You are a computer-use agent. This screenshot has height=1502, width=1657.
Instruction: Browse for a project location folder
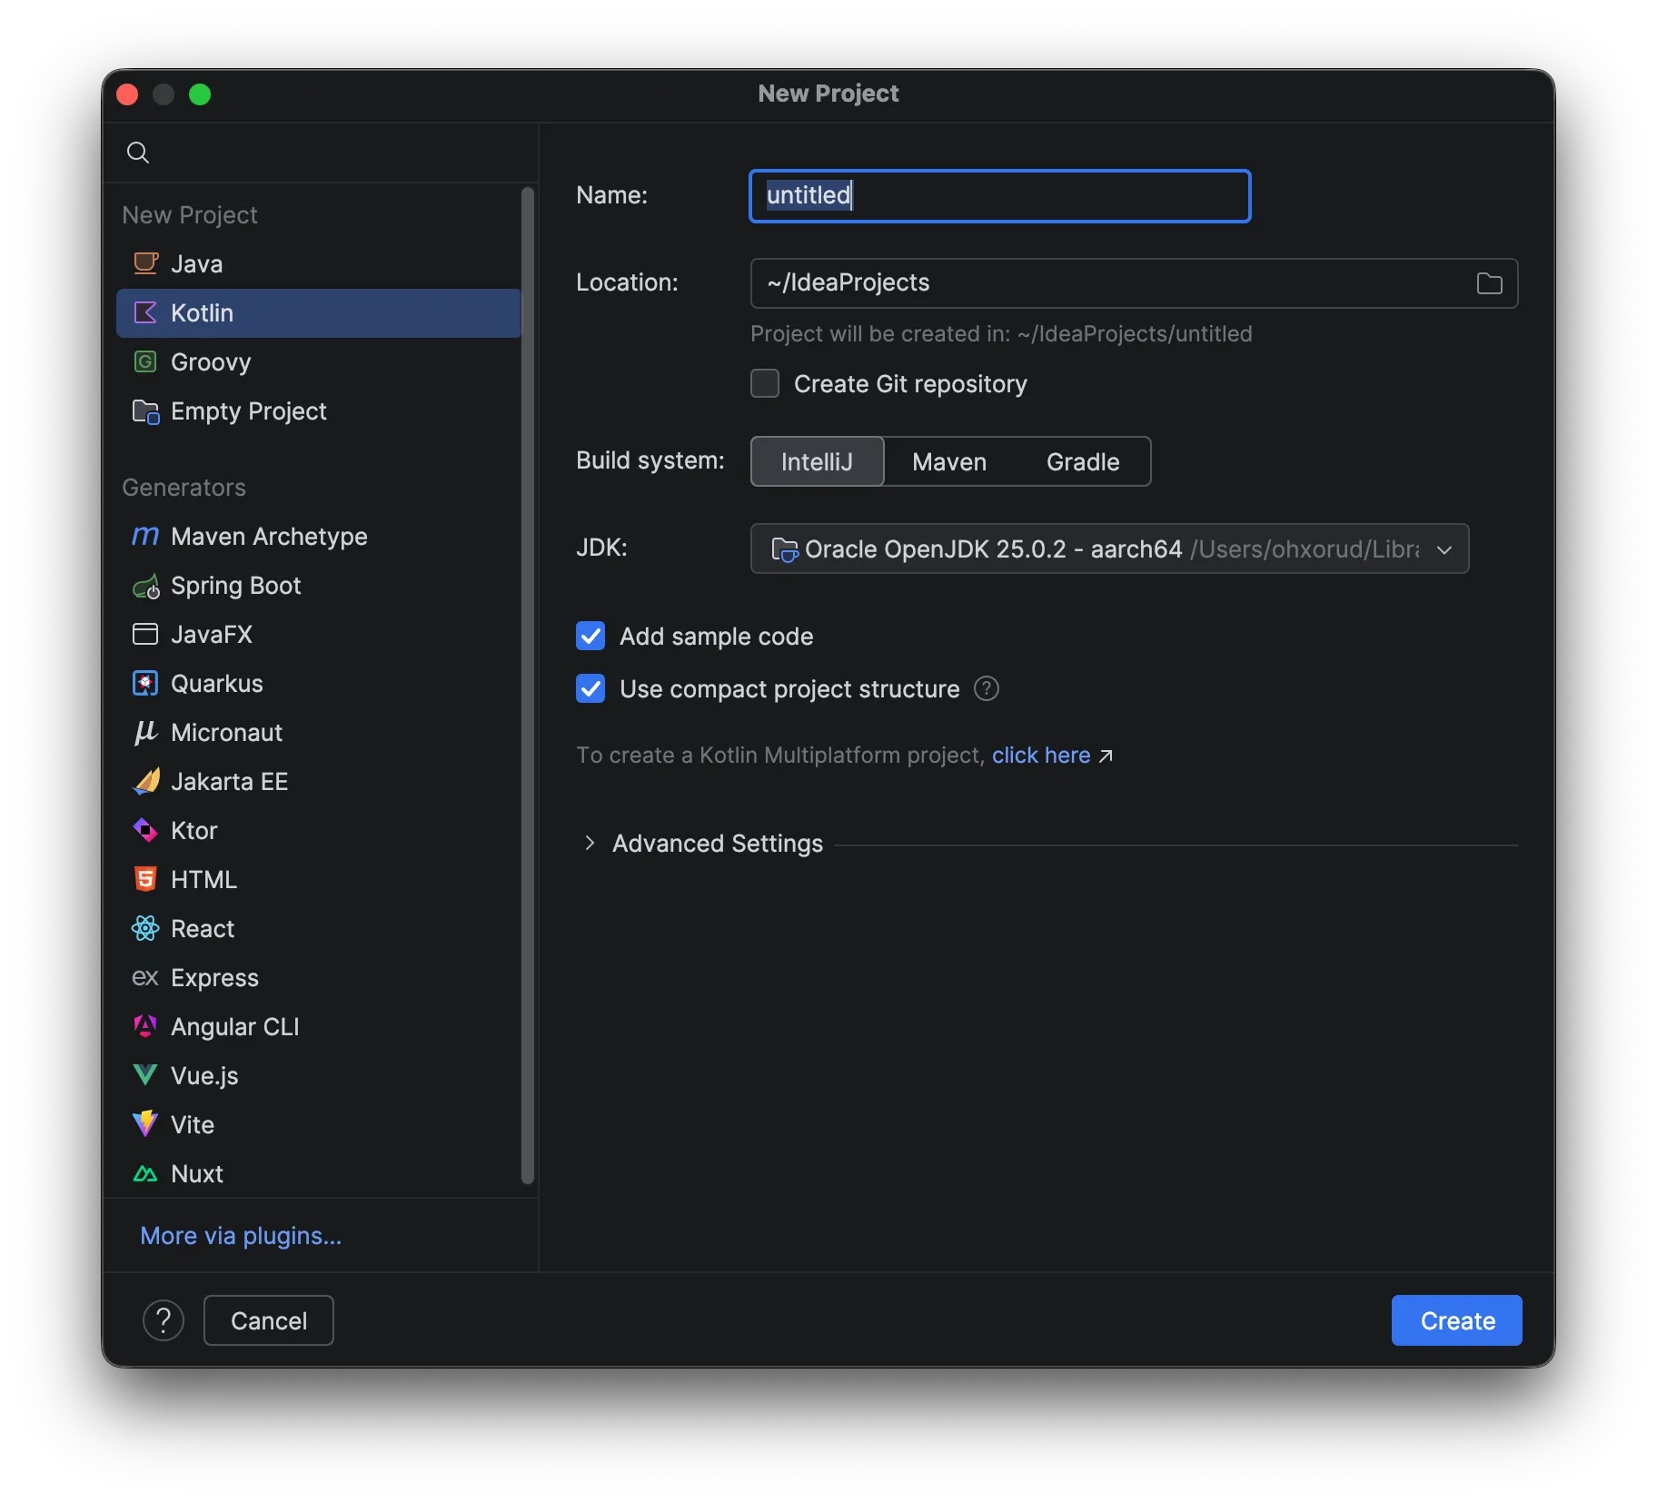coord(1489,282)
